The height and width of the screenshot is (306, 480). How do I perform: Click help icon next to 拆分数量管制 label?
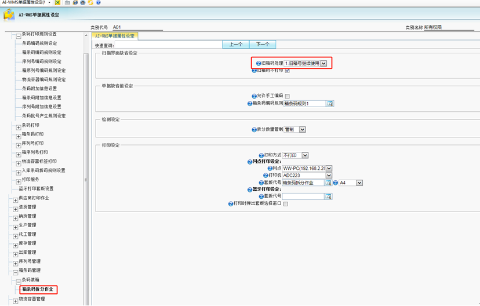(254, 129)
